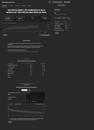94x130 pixels.
Task: Select the Vista general tab
Action: click(x=4, y=6)
